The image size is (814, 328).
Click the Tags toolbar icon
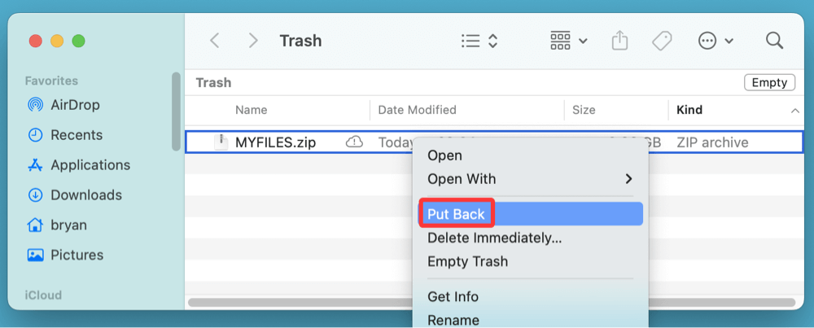coord(662,41)
